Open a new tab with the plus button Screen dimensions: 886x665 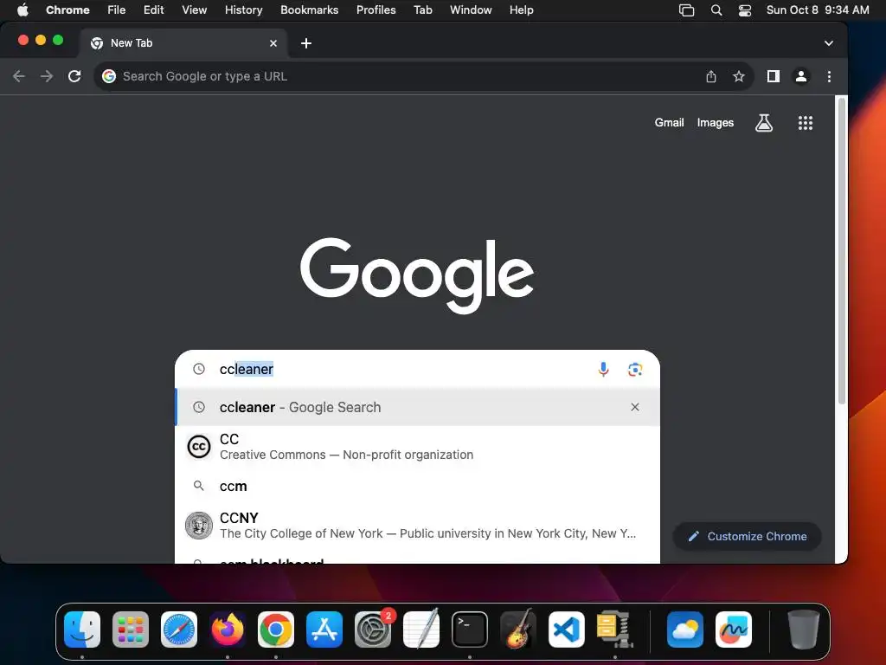click(306, 43)
